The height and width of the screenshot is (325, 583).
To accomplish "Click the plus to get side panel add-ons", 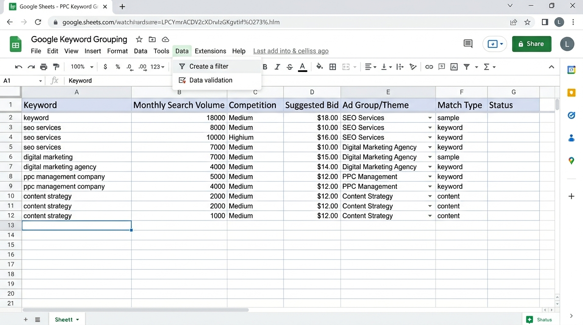I will [572, 196].
